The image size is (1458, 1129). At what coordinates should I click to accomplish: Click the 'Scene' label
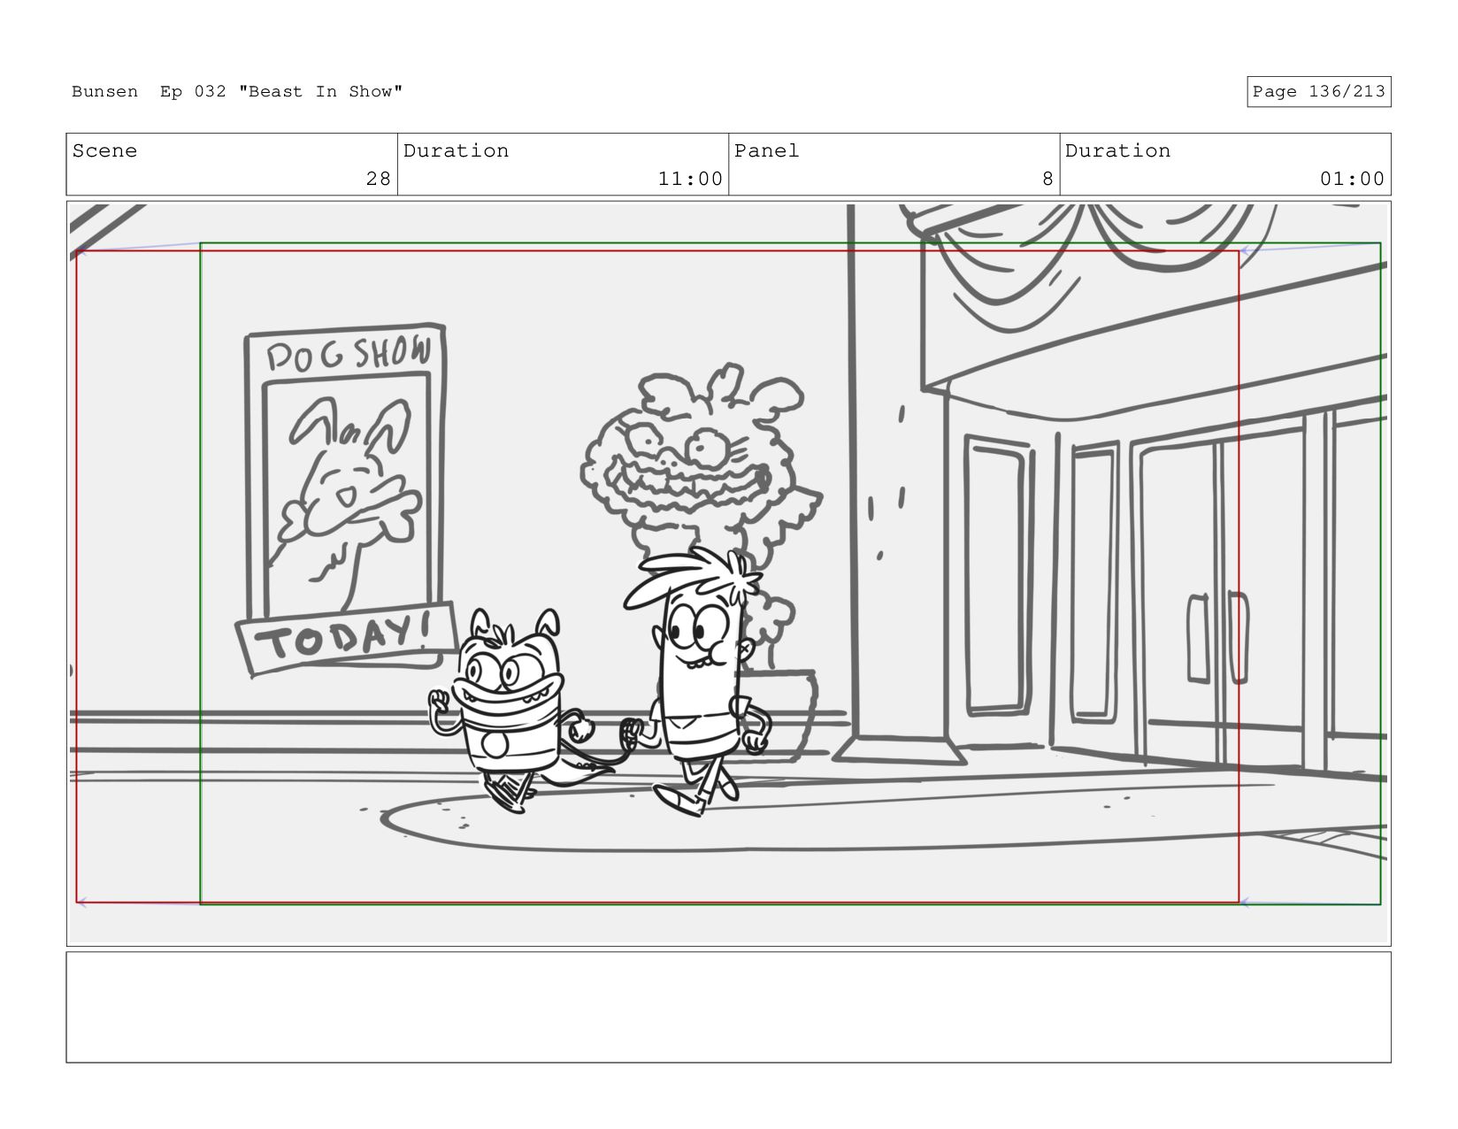click(x=104, y=150)
